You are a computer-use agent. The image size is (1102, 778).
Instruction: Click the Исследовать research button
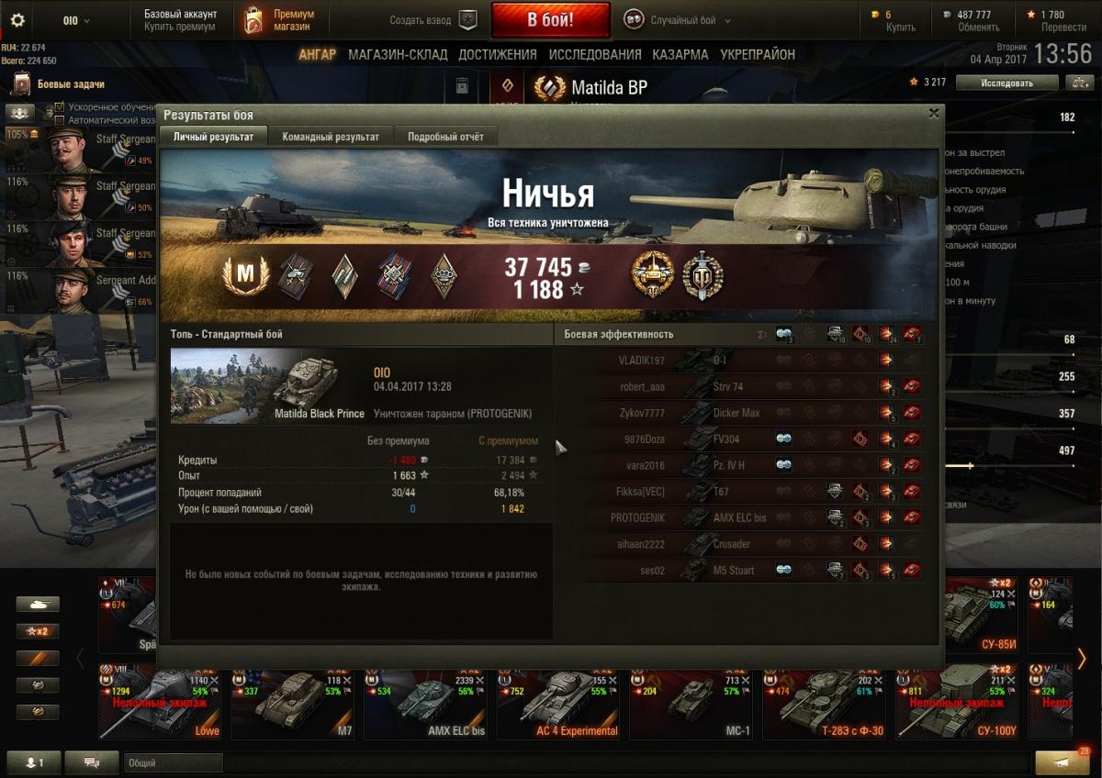pos(1007,83)
